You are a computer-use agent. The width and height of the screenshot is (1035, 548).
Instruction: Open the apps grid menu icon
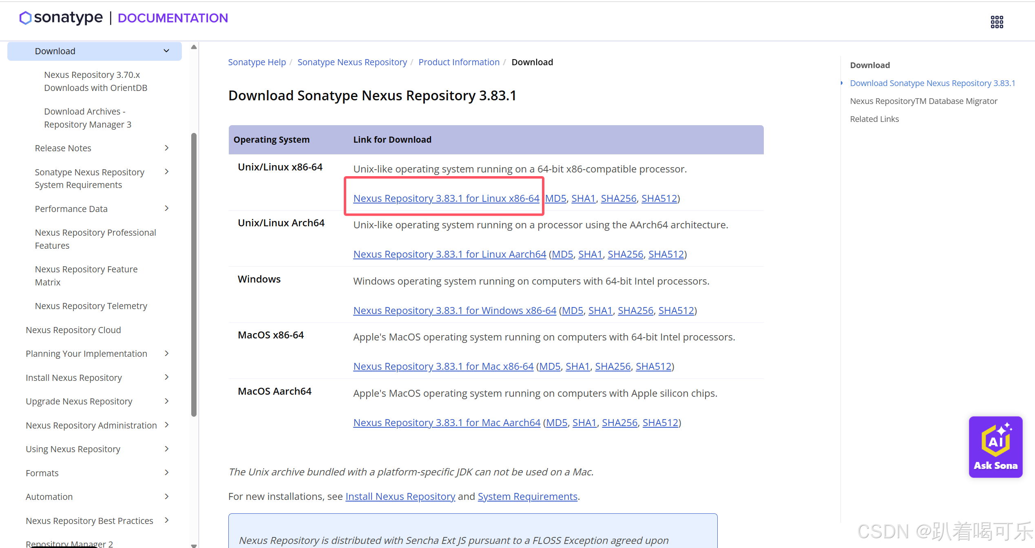(x=997, y=22)
